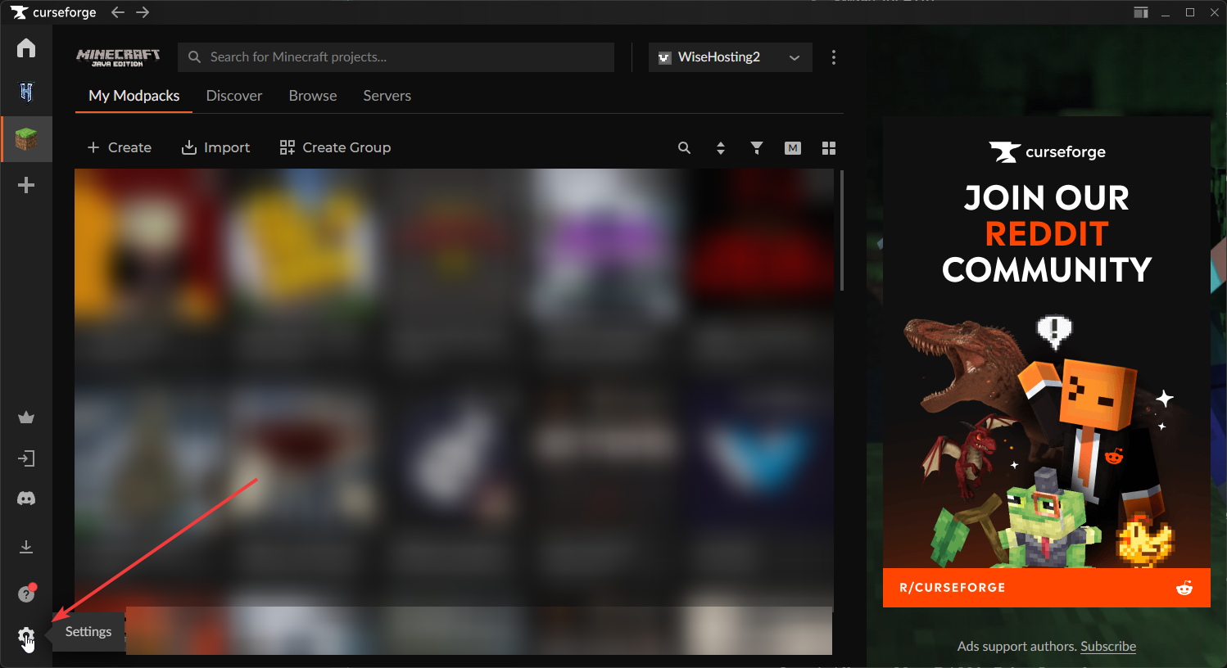Open the downloads icon in the sidebar
Screen dimensions: 1227x668
(26, 546)
